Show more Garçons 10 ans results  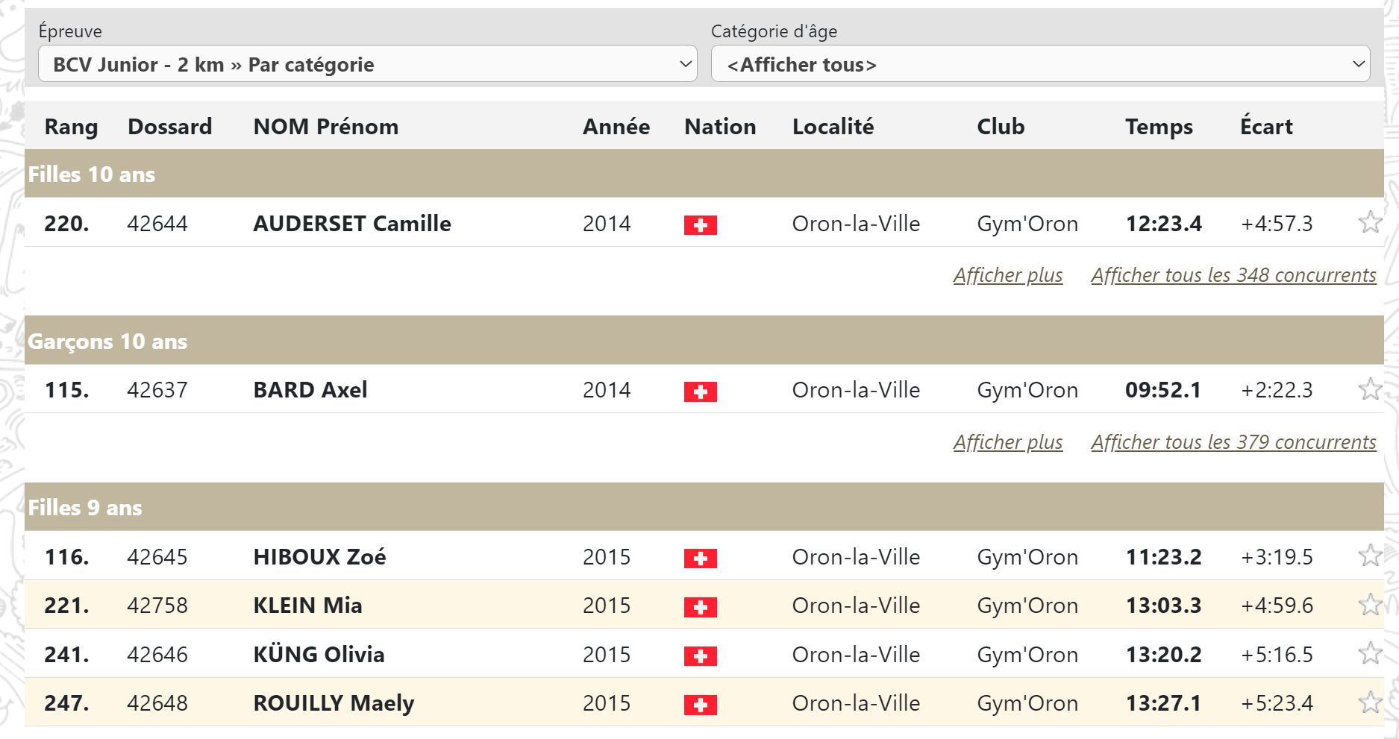1007,442
